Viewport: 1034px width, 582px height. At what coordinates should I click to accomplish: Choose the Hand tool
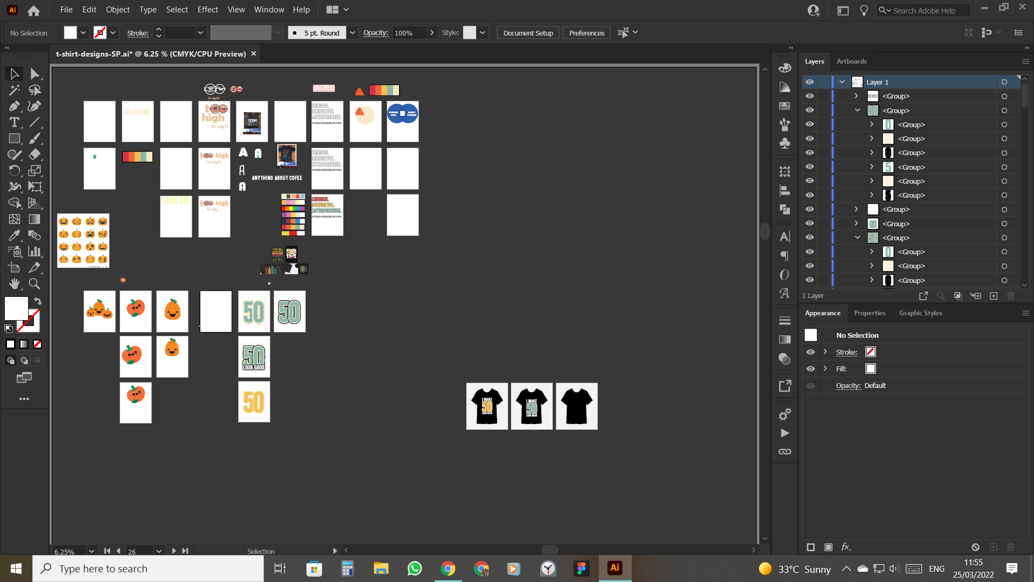point(15,284)
